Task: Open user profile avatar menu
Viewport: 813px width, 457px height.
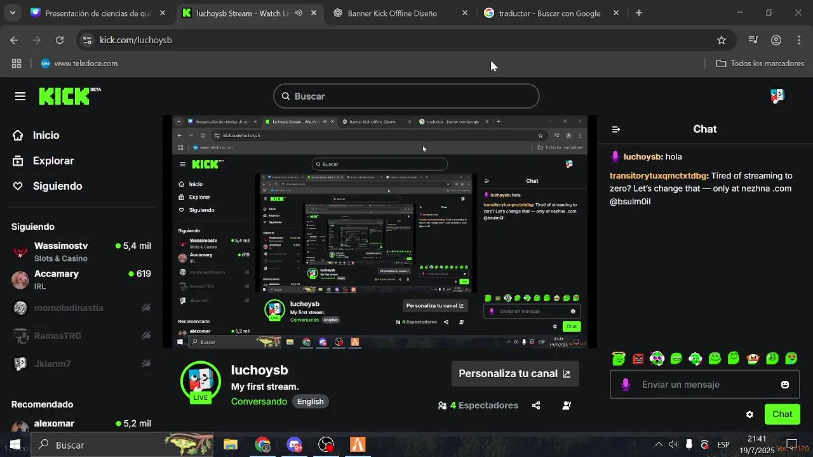Action: click(x=777, y=96)
